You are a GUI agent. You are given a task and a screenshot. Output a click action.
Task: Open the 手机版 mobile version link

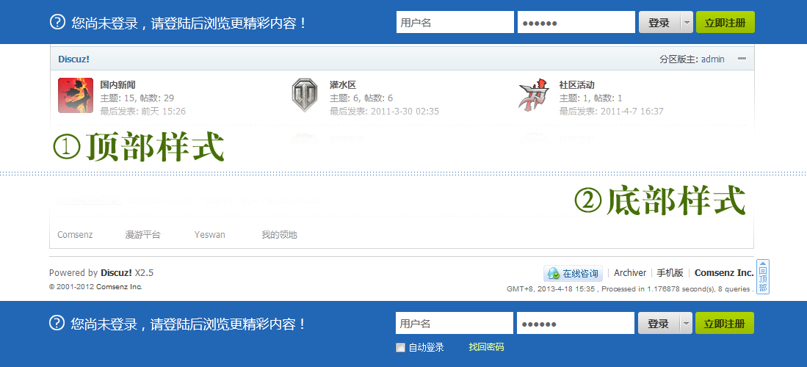click(670, 273)
